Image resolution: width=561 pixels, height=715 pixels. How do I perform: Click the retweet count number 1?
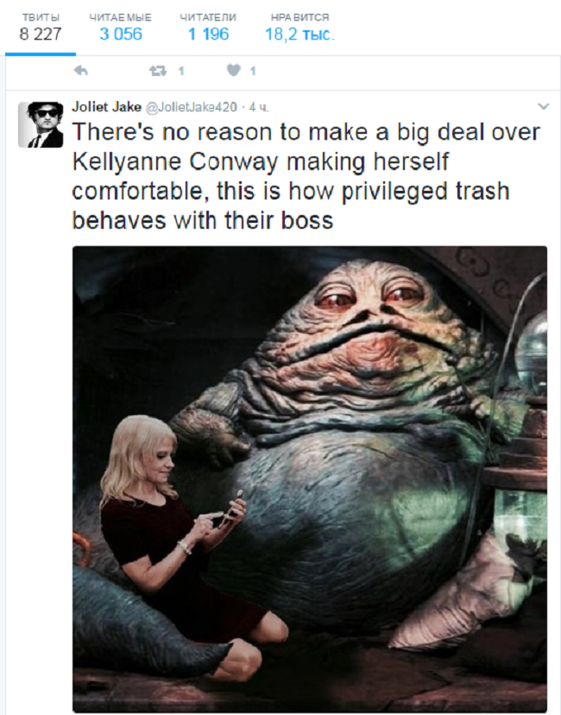click(x=181, y=71)
